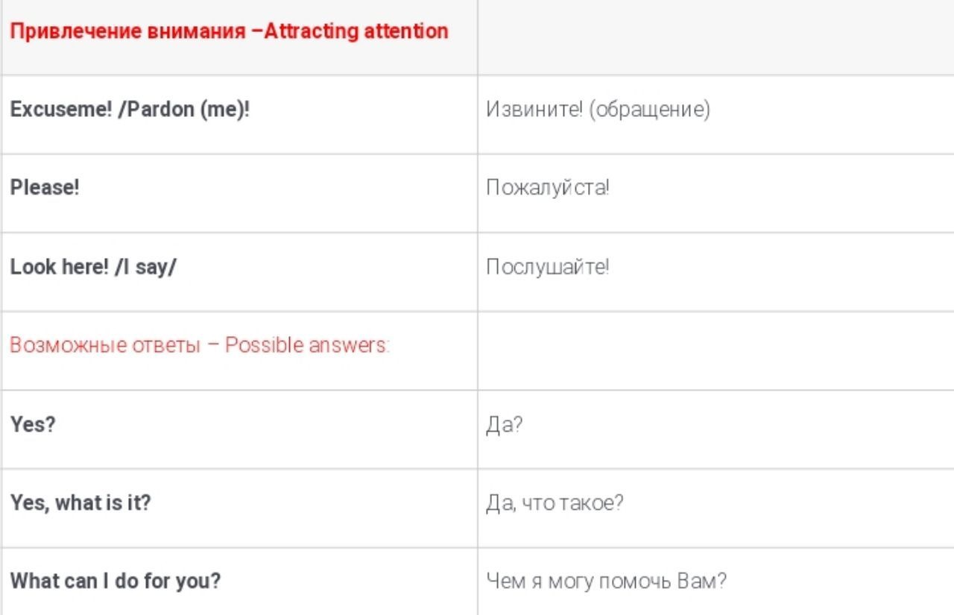This screenshot has height=615, width=954.
Task: Click the translation 'Извините! (обращение)'
Action: [x=598, y=110]
